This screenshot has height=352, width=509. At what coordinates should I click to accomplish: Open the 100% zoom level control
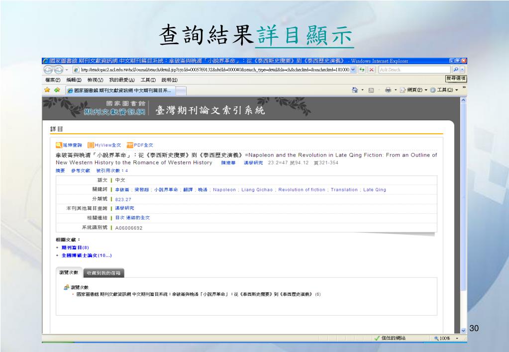tap(447, 339)
